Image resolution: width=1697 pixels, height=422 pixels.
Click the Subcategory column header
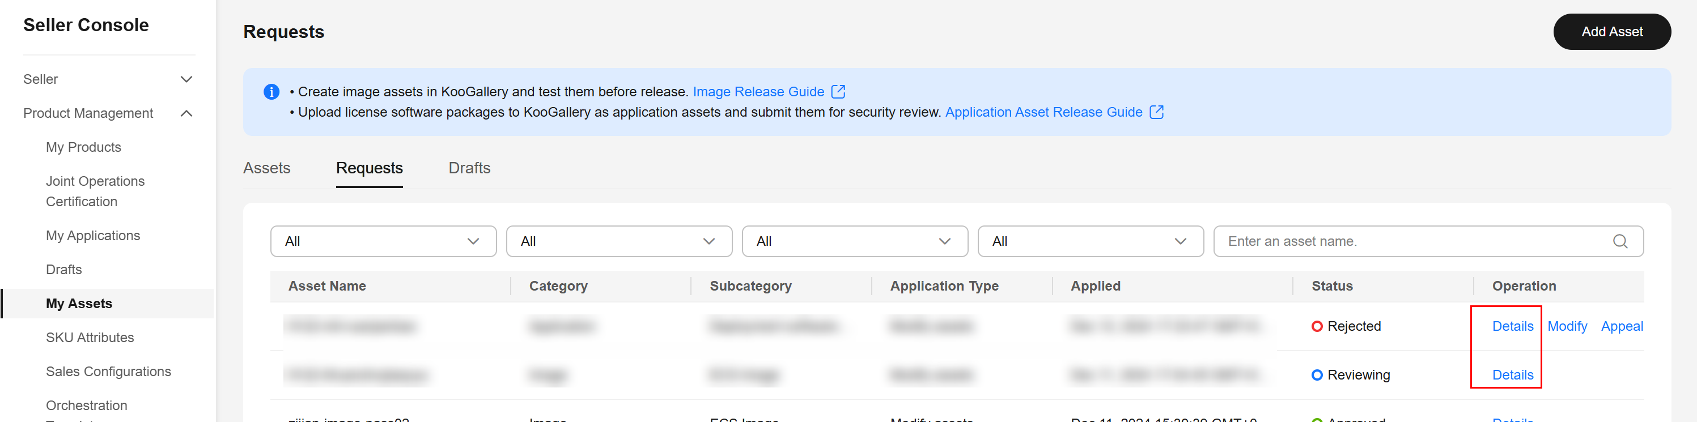click(750, 287)
